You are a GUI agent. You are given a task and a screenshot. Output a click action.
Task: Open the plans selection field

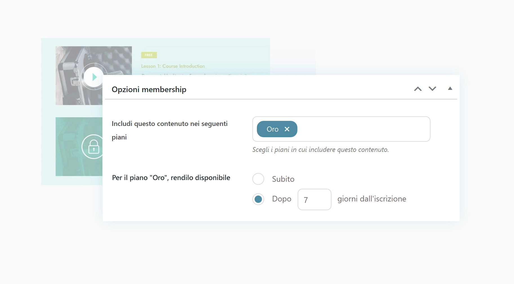[363, 129]
